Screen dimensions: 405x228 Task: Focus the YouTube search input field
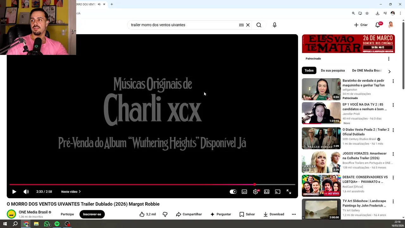click(184, 25)
